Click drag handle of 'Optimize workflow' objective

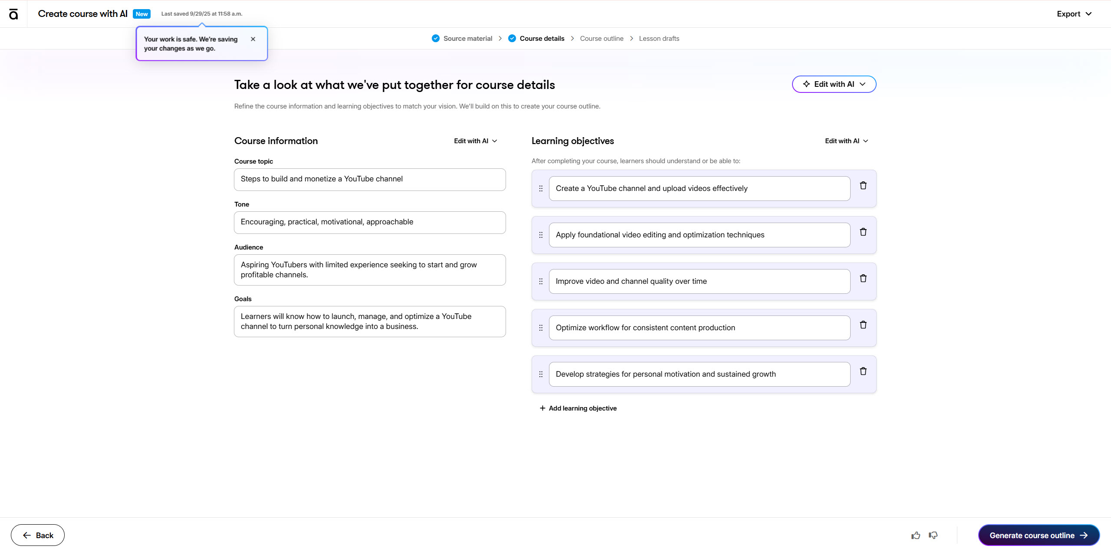(x=541, y=328)
